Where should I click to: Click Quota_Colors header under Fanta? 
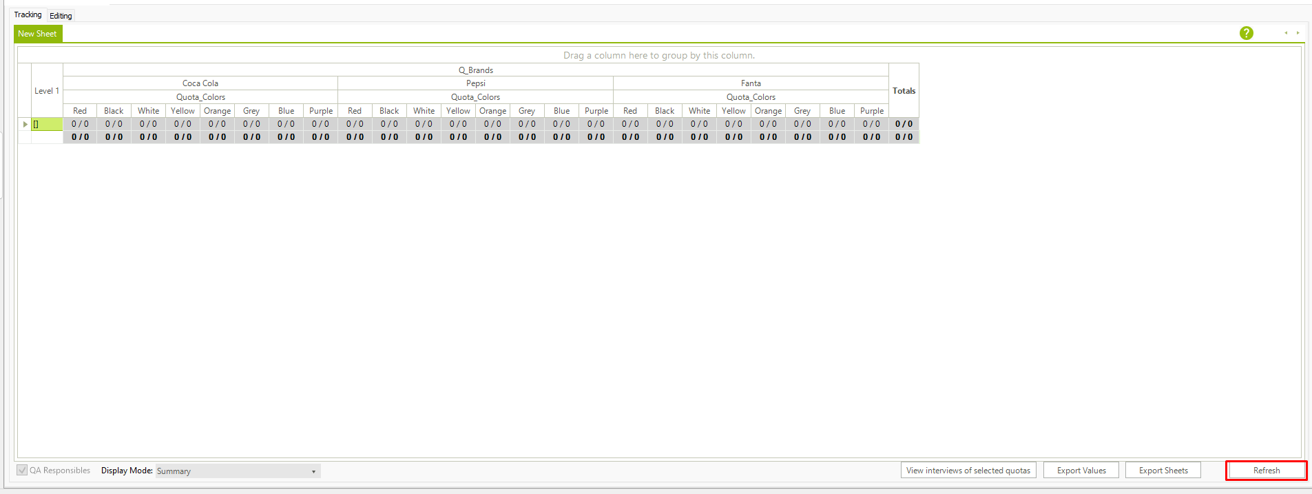(751, 97)
